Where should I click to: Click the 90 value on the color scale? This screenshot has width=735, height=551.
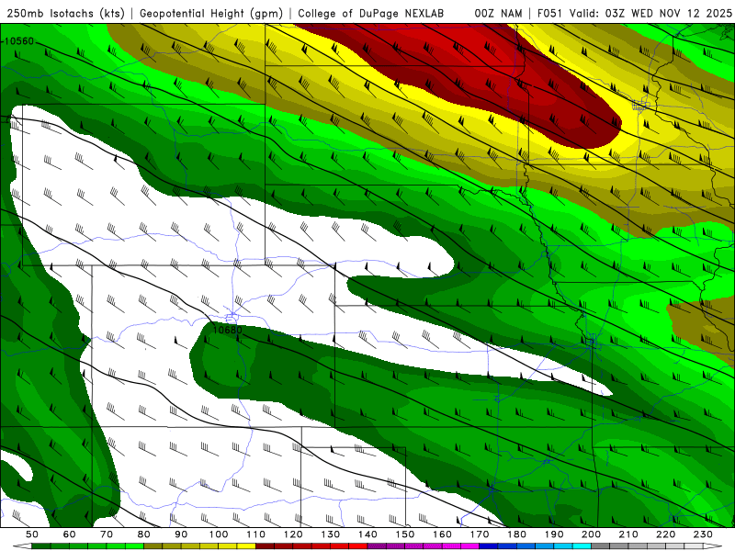(x=181, y=534)
